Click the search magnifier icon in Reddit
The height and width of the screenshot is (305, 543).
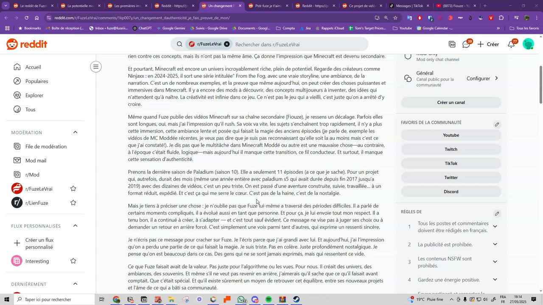tap(179, 44)
